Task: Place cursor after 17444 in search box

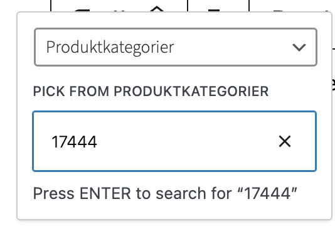Action: 98,142
